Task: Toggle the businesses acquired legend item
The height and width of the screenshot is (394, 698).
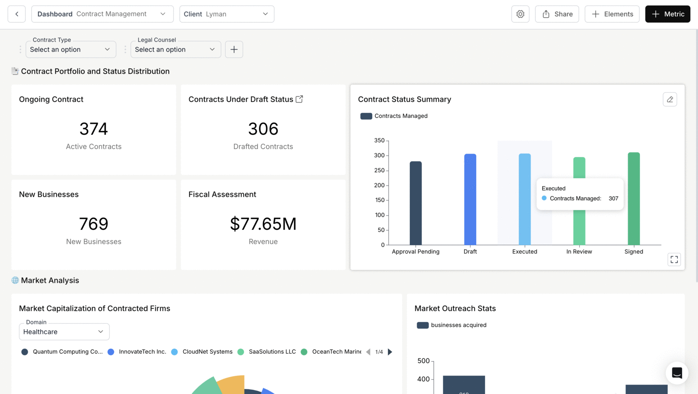Action: click(x=451, y=325)
